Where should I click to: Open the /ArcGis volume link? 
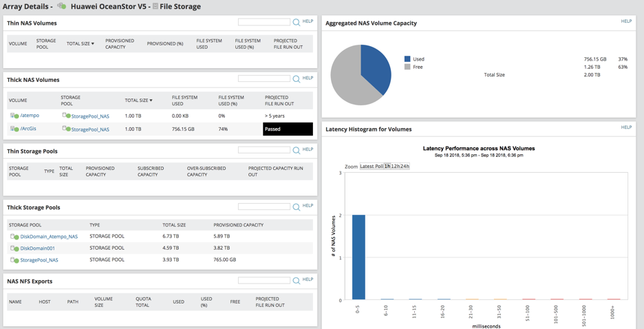(x=28, y=129)
